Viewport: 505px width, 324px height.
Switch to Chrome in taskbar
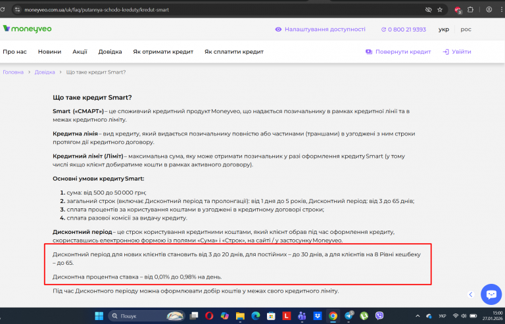(333, 316)
